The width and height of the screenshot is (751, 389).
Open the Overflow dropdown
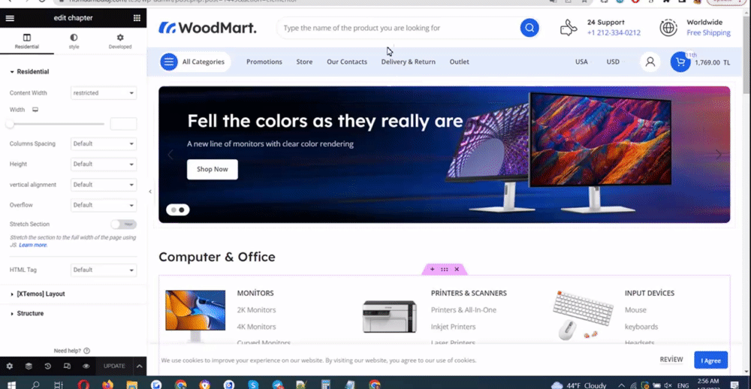(x=104, y=205)
